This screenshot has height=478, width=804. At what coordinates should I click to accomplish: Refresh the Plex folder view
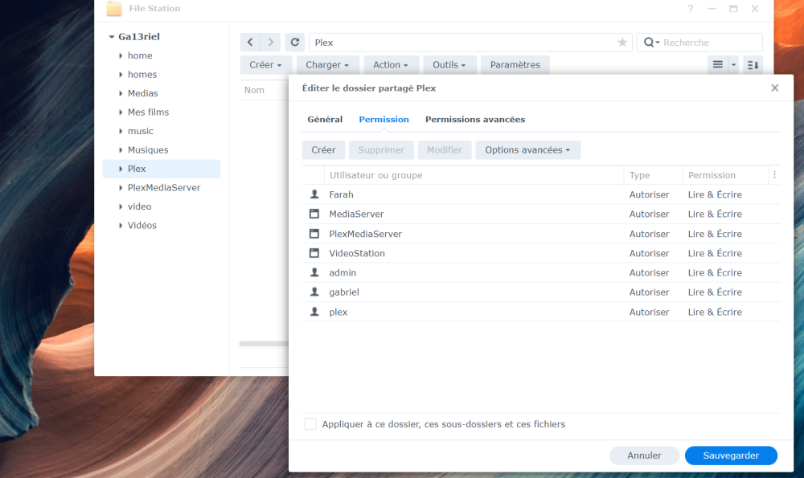[295, 43]
